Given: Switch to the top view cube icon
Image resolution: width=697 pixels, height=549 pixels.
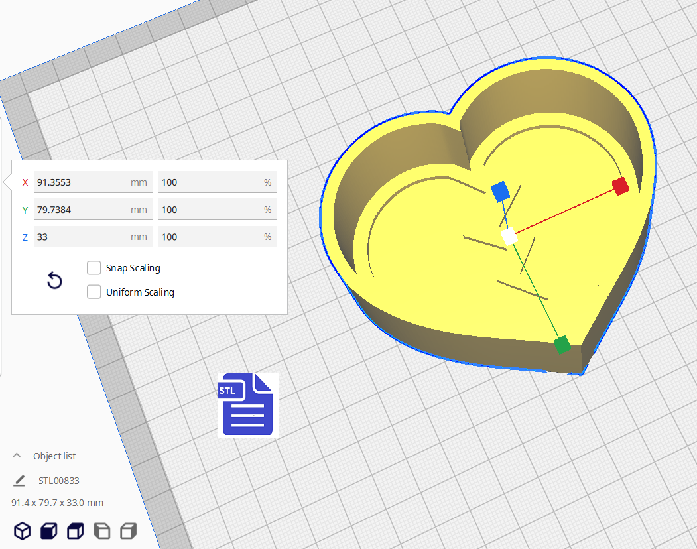Looking at the screenshot, I should tap(75, 530).
